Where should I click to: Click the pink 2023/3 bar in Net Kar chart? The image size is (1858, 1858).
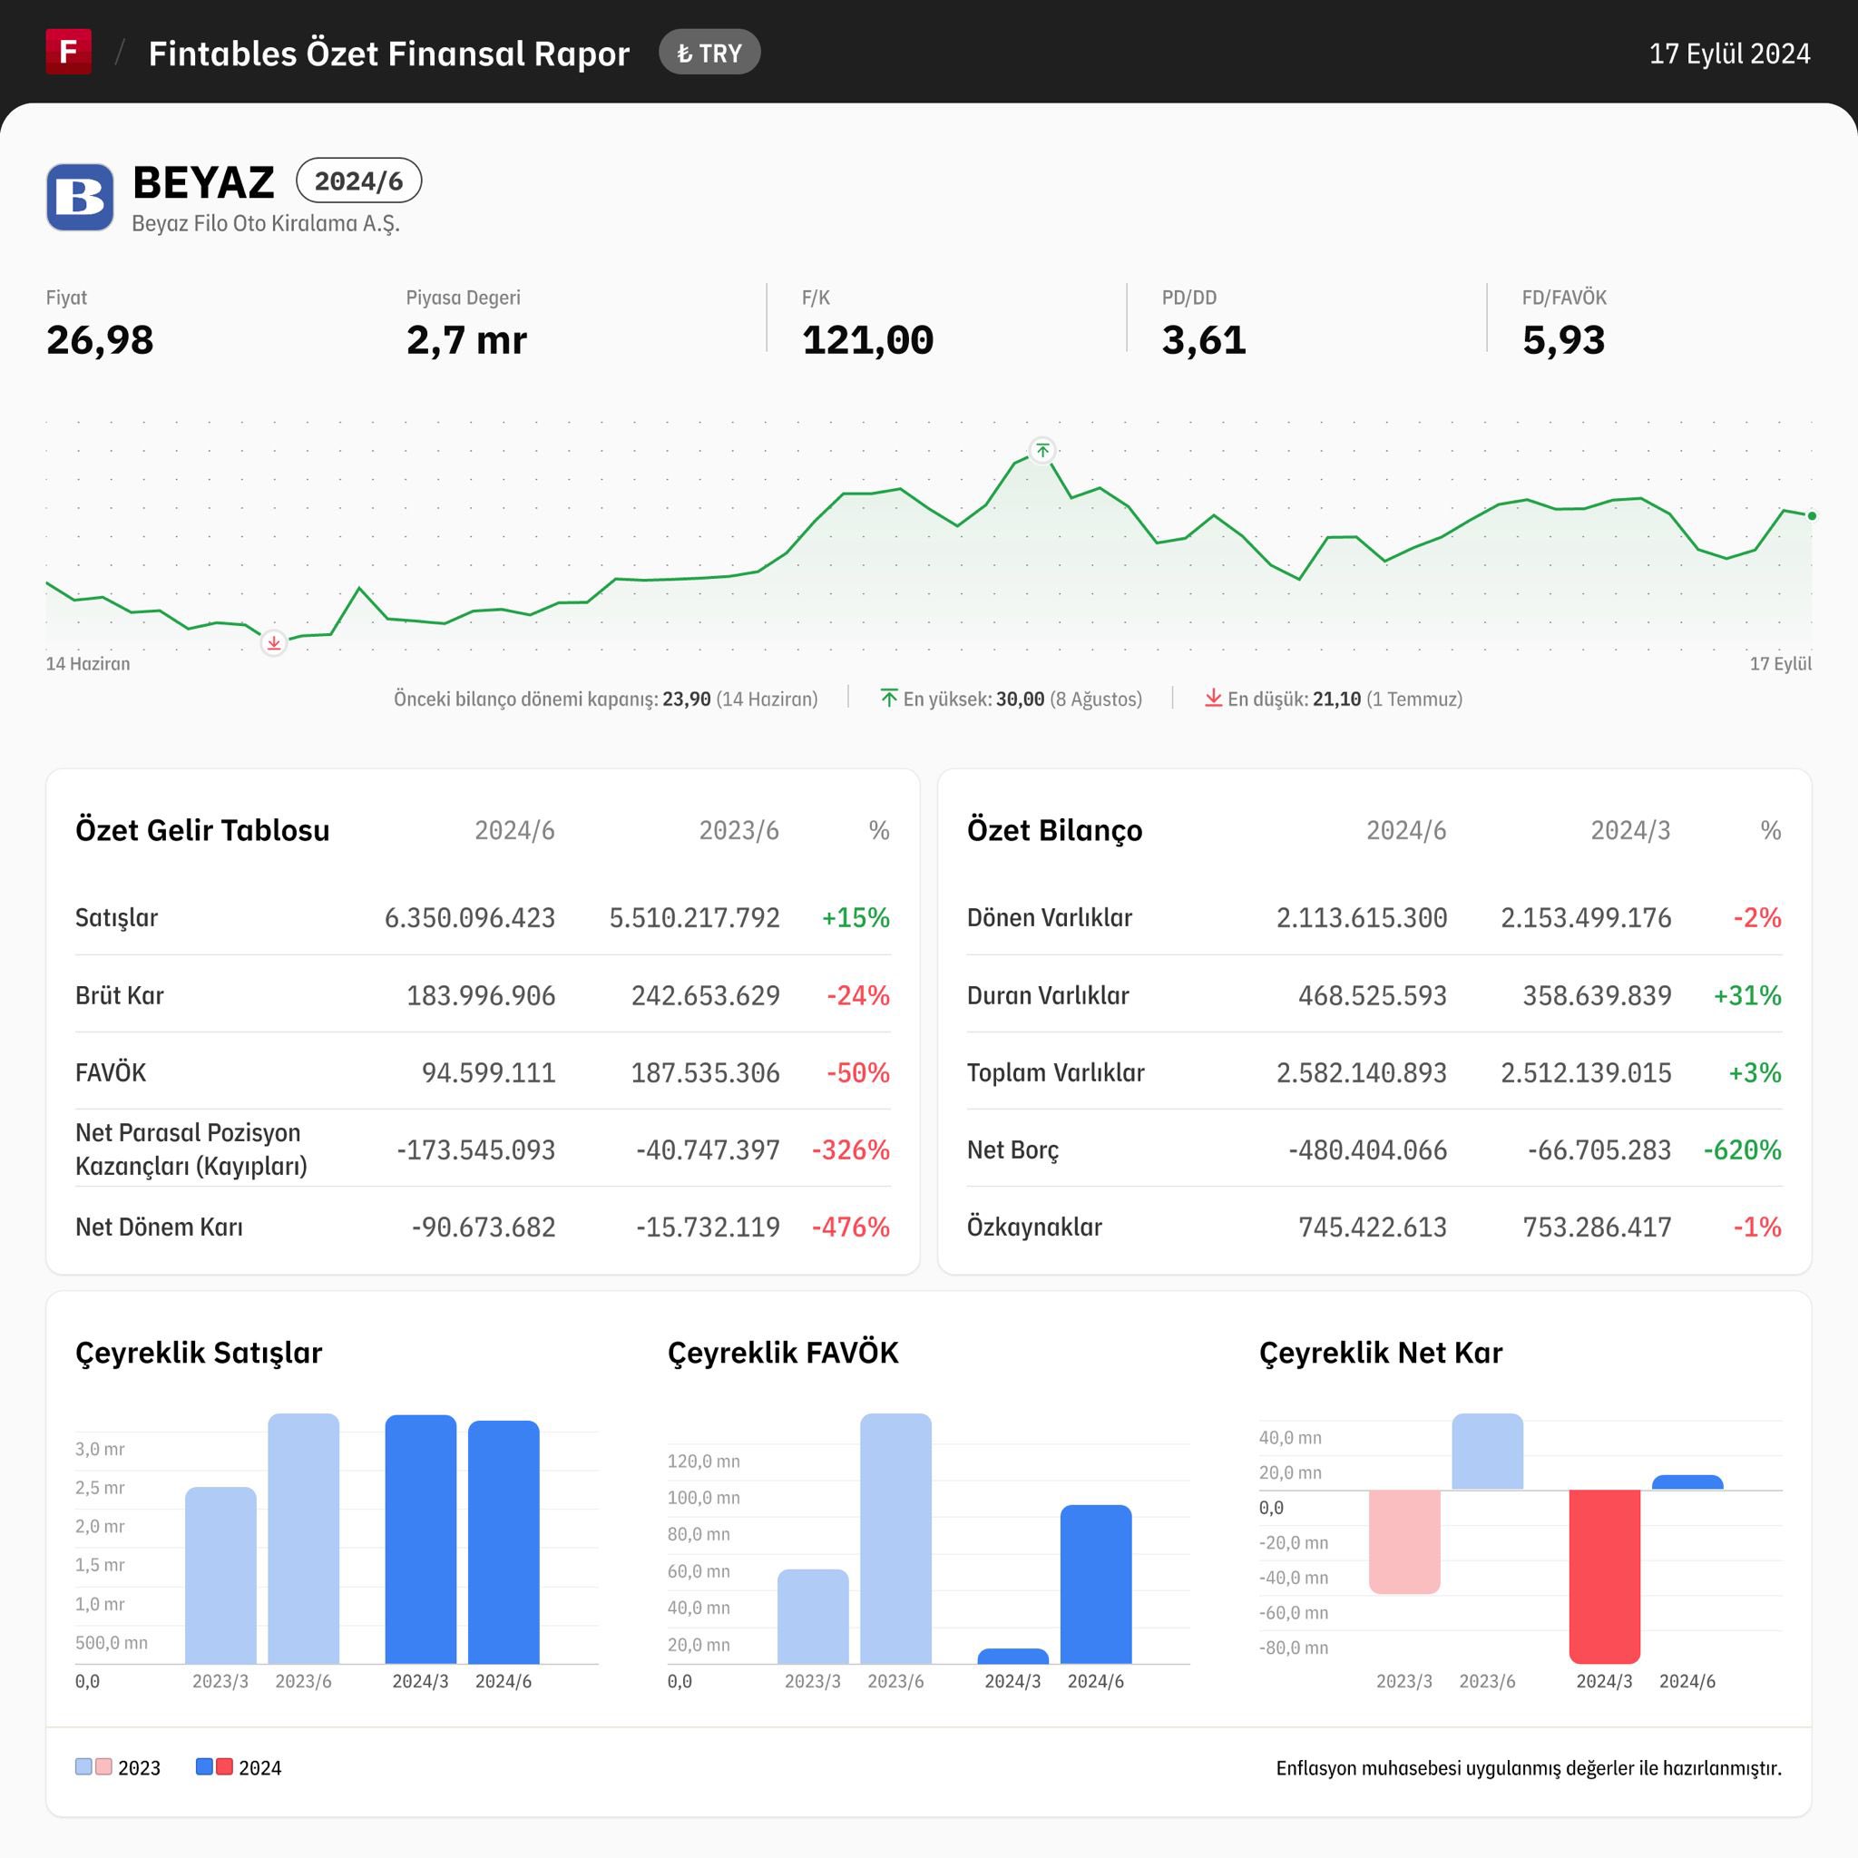pyautogui.click(x=1404, y=1541)
